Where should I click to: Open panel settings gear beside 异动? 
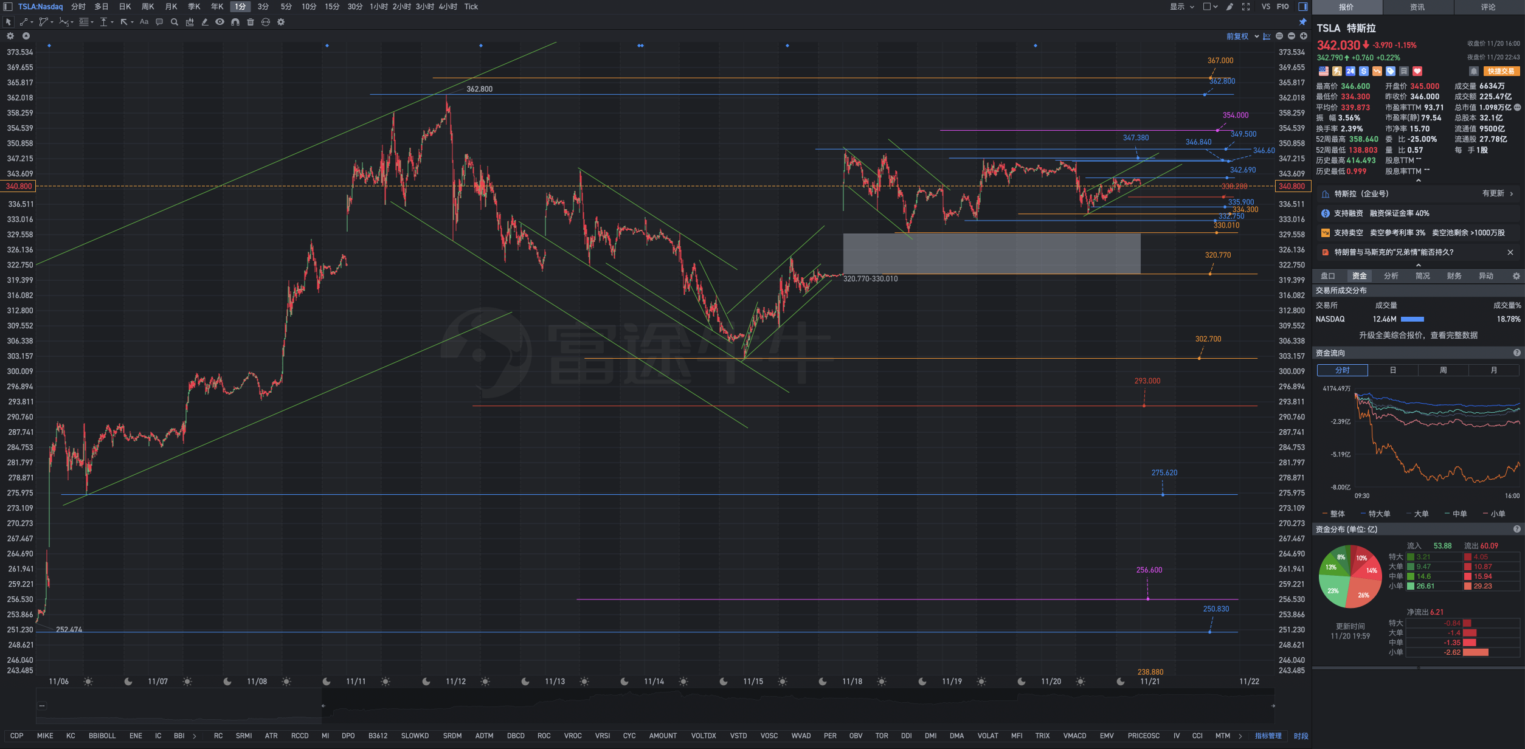(x=1516, y=276)
